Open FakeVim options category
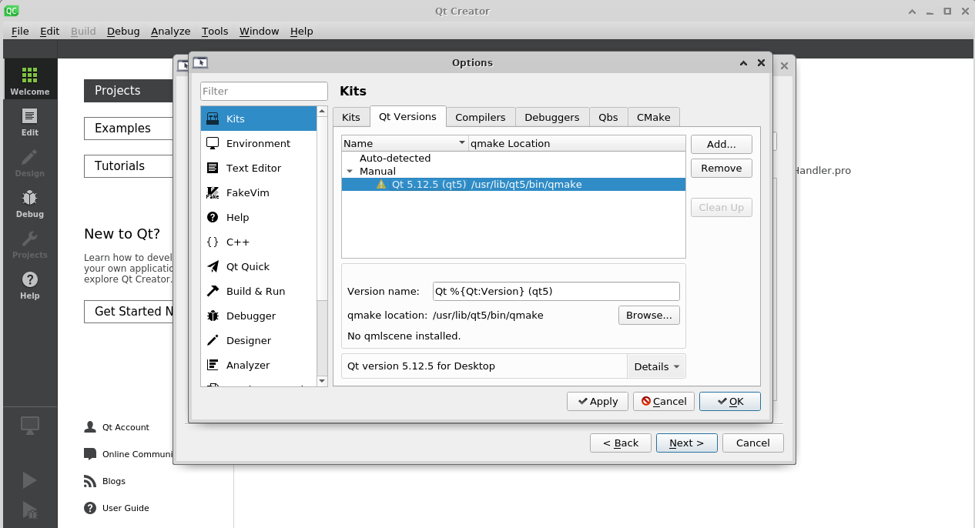This screenshot has width=975, height=528. pos(259,192)
